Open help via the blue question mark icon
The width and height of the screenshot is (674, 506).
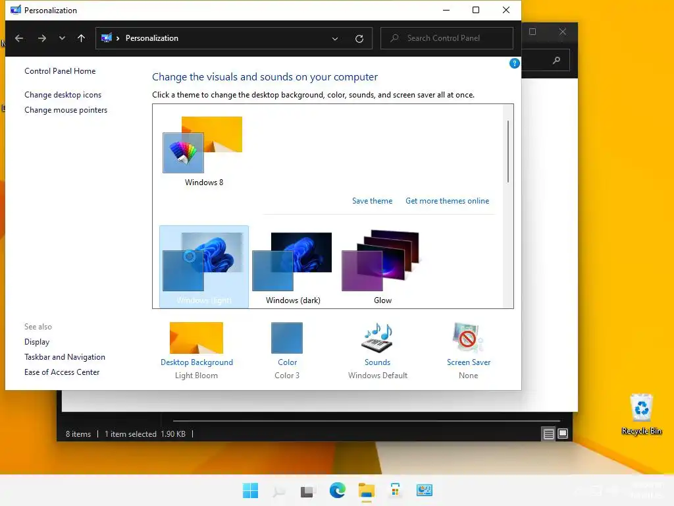(514, 64)
